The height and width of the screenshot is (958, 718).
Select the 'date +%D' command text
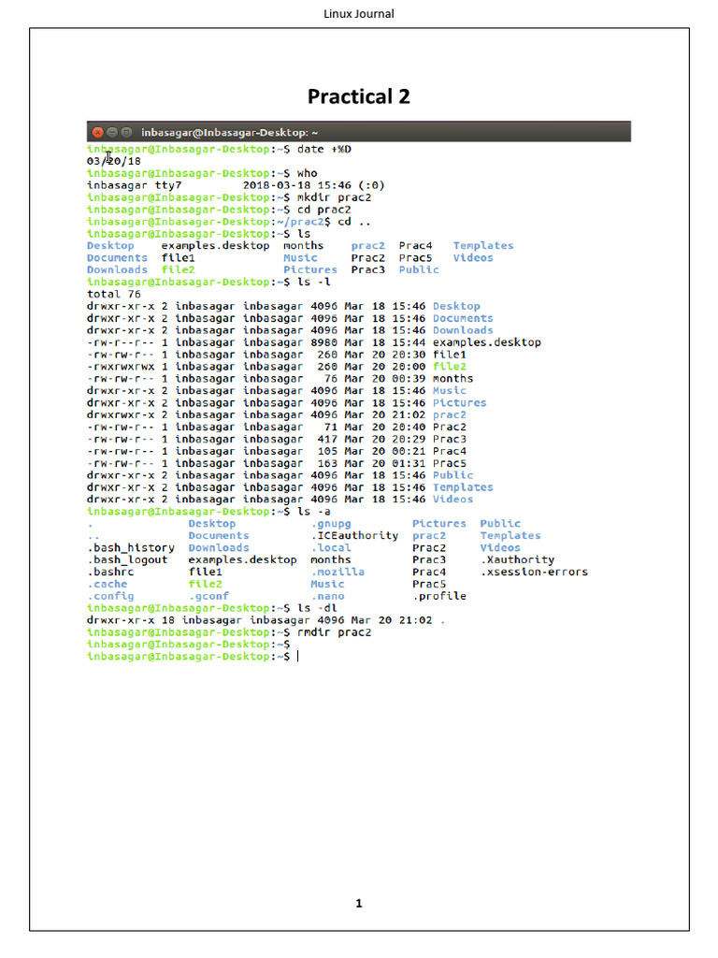[324, 149]
